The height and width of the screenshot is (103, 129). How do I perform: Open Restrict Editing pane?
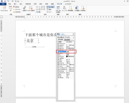tap(70, 9)
